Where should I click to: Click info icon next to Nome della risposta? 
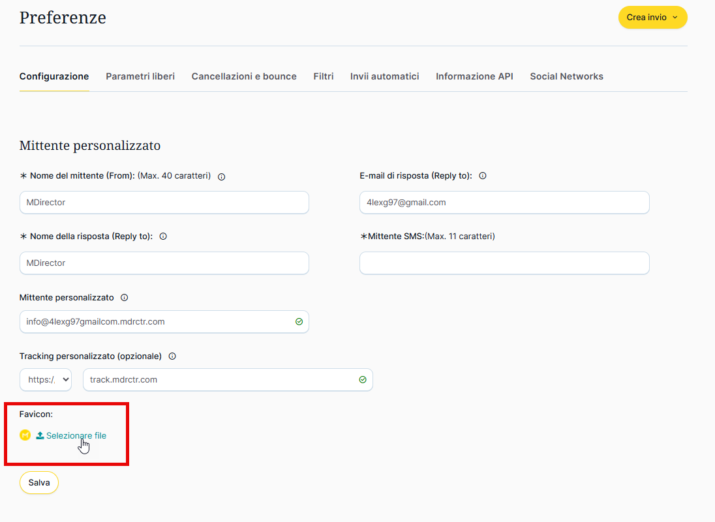click(x=163, y=237)
